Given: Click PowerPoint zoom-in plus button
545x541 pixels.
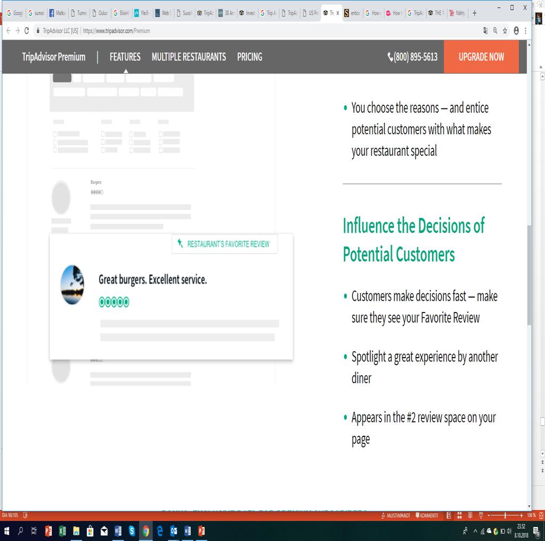Looking at the screenshot, I should point(521,515).
